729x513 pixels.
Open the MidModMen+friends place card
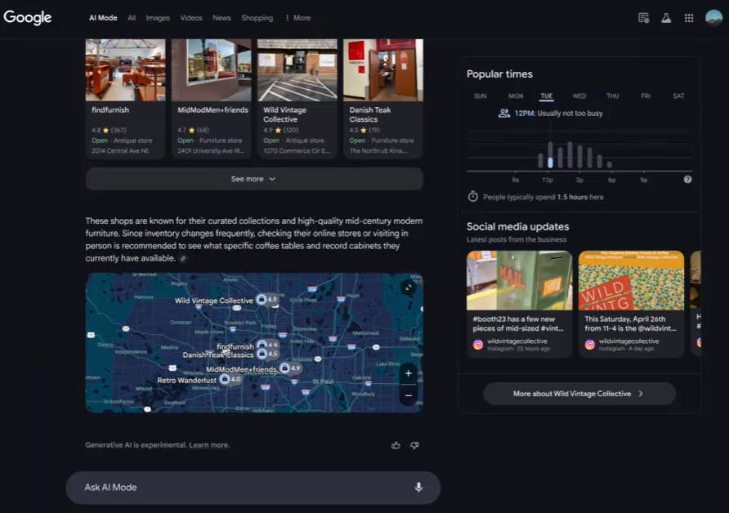[212, 99]
